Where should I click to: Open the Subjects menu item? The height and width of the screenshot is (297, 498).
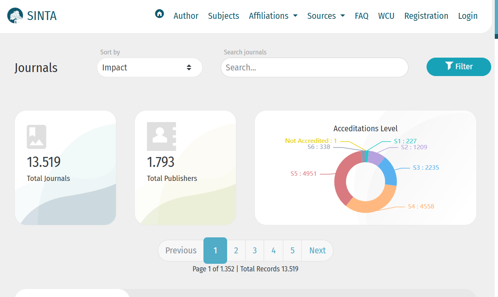[224, 16]
